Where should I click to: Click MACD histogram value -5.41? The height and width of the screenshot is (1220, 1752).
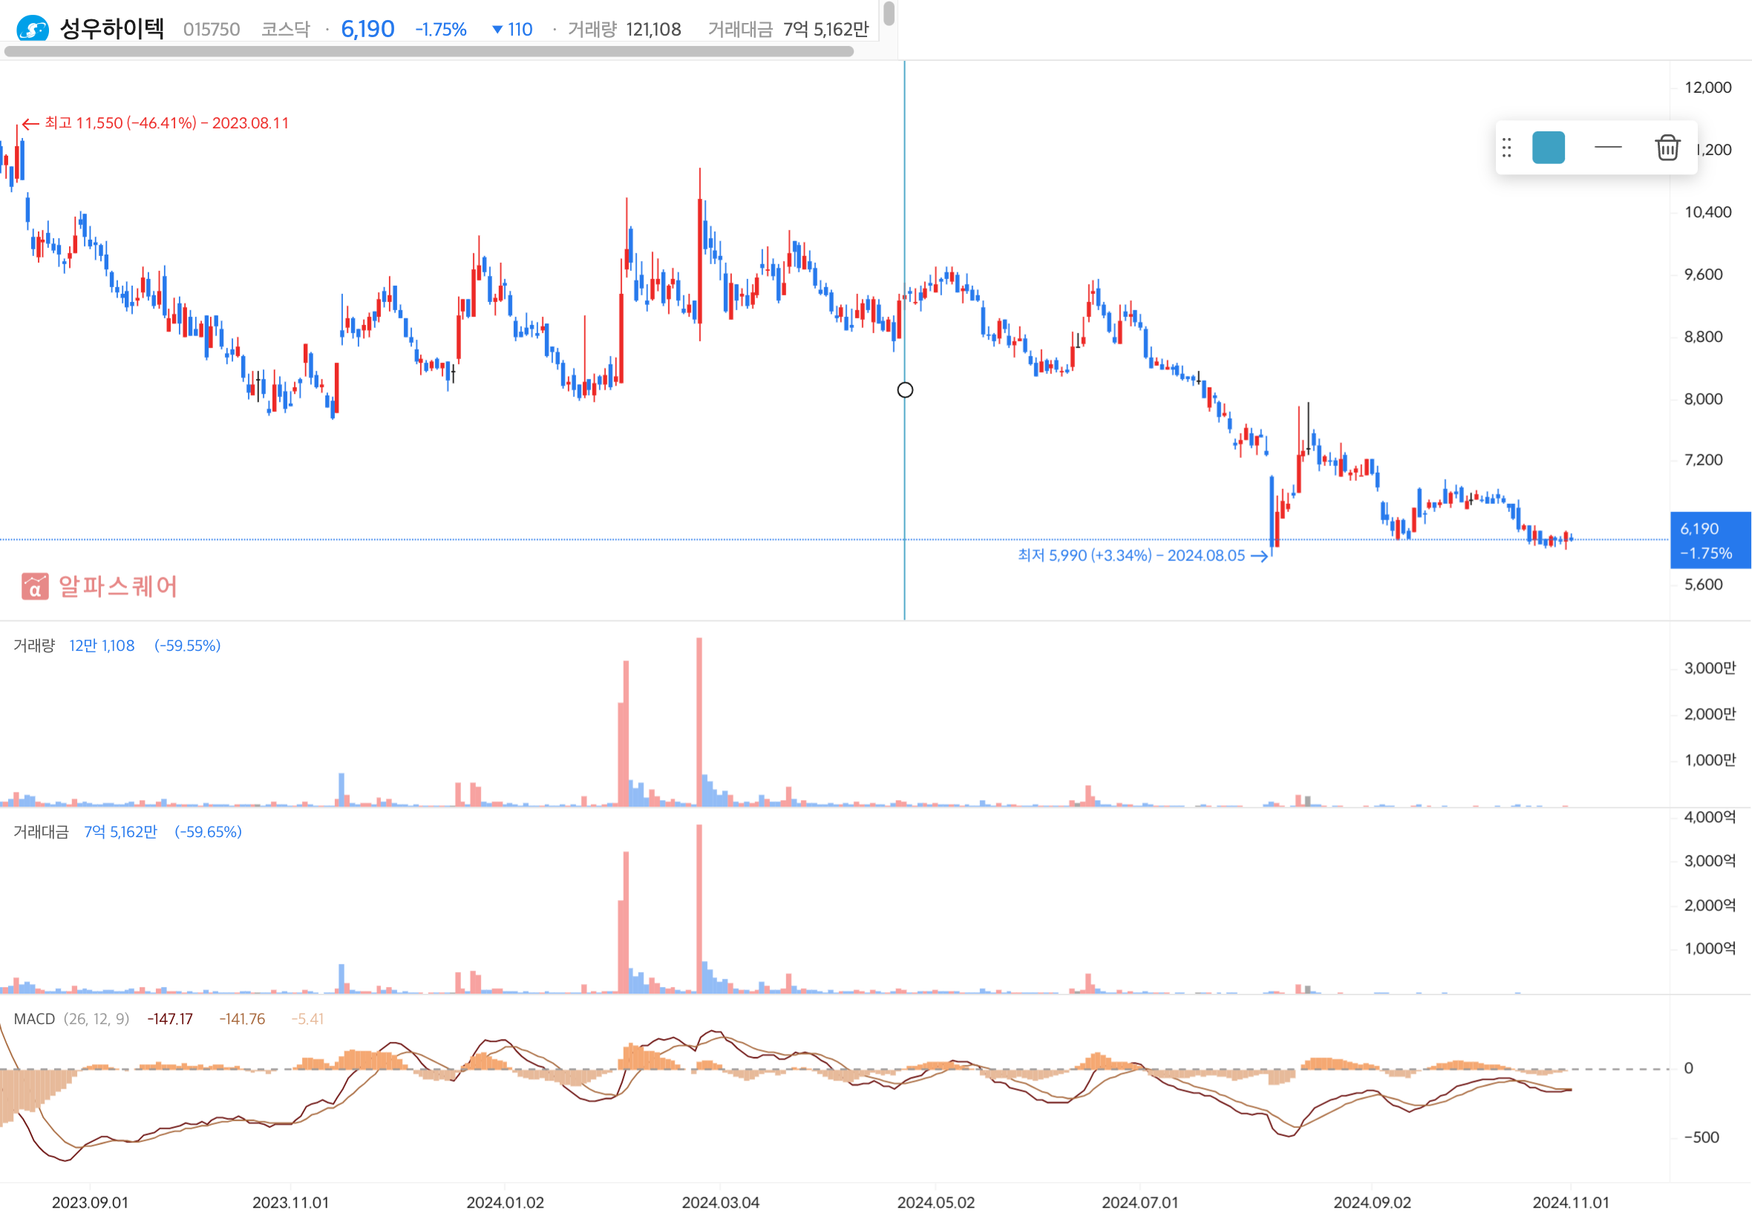pyautogui.click(x=307, y=1020)
